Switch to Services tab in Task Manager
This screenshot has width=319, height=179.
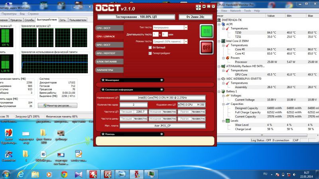tap(29, 20)
